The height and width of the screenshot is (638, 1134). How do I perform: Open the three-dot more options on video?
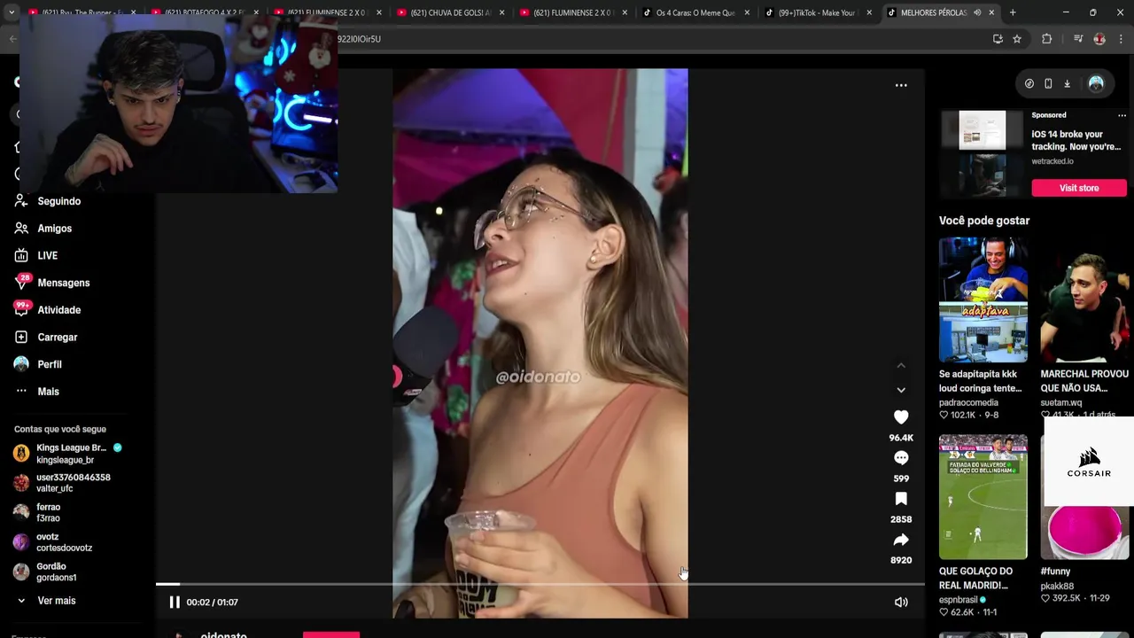pos(901,85)
